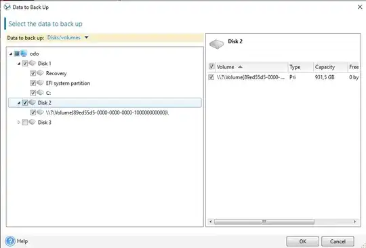This screenshot has height=248, width=366.
Task: Select the EFI system partition label
Action: coord(68,83)
